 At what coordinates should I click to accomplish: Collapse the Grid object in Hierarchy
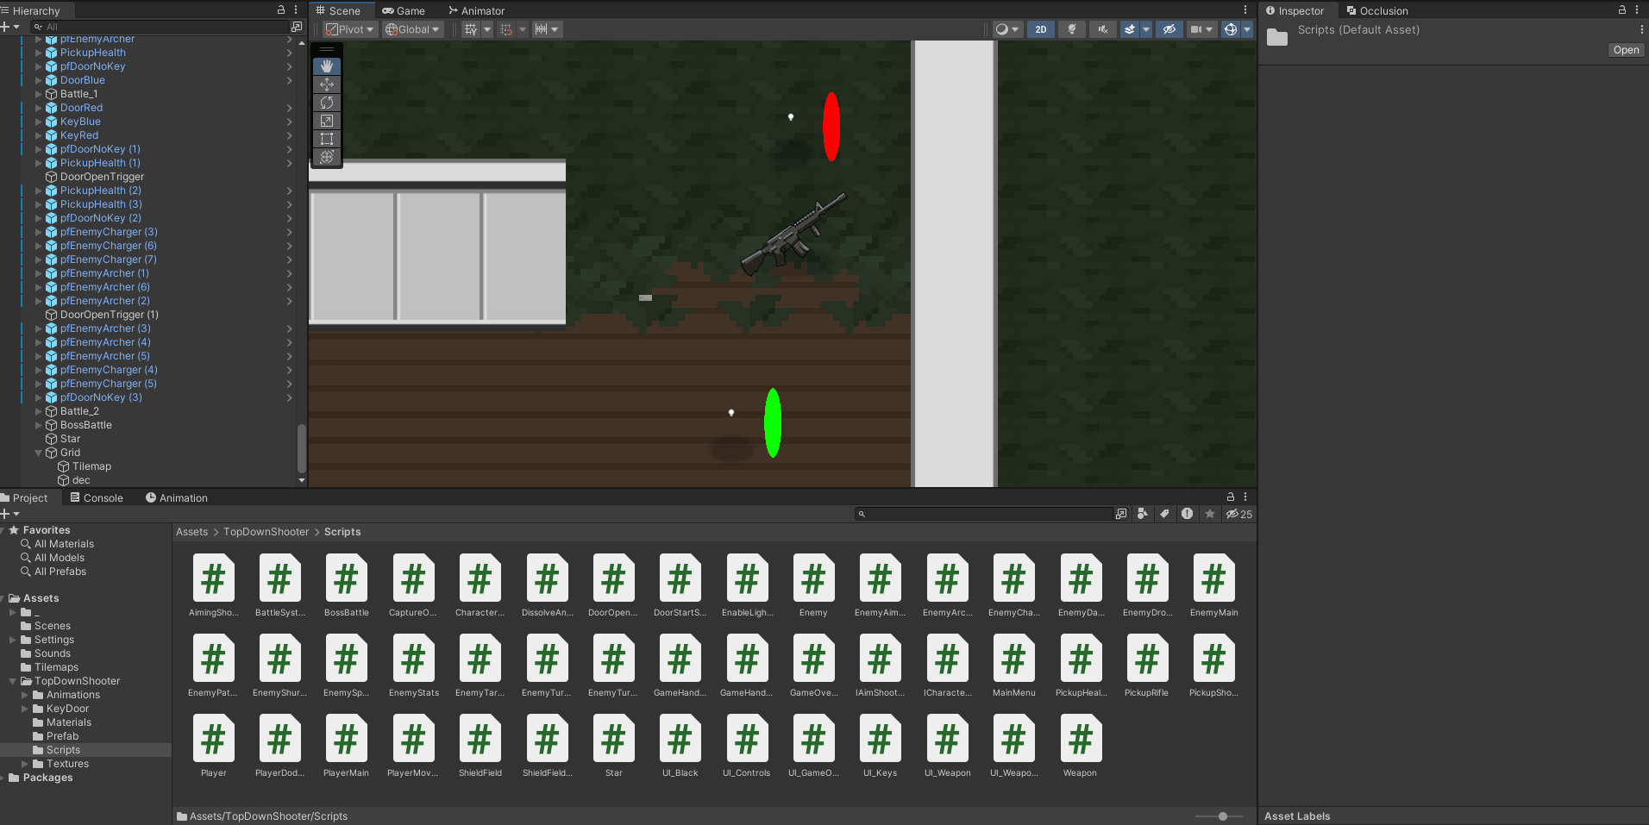pos(38,453)
